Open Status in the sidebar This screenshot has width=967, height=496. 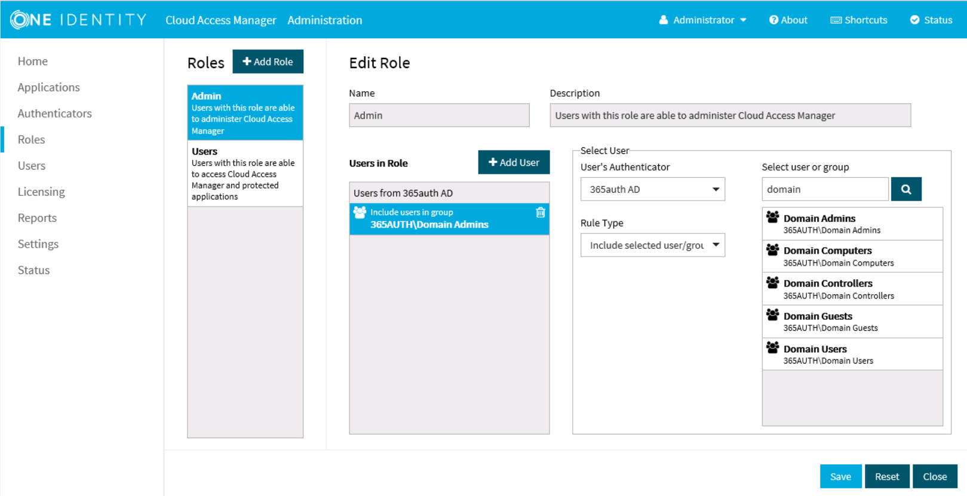33,270
